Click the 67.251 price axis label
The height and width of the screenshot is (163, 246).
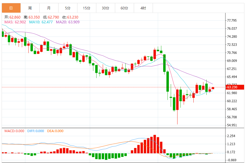pos(232,69)
